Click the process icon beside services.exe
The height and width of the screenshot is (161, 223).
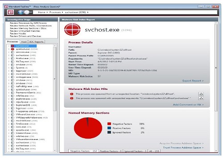point(12,52)
